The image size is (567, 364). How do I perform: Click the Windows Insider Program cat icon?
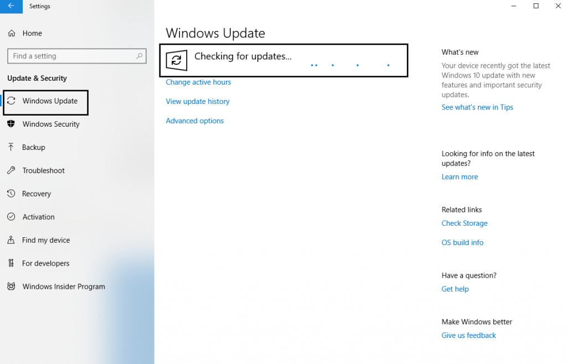11,287
